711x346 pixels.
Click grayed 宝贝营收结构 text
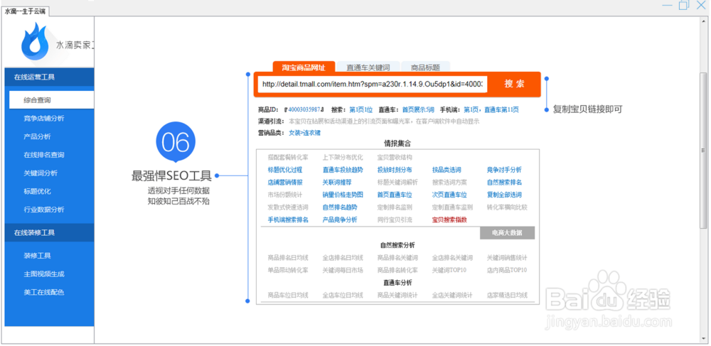[x=395, y=158]
